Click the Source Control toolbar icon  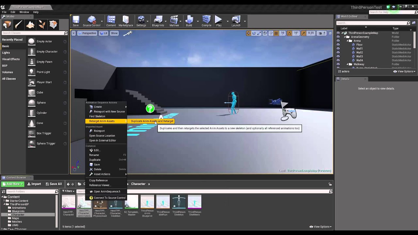[91, 21]
